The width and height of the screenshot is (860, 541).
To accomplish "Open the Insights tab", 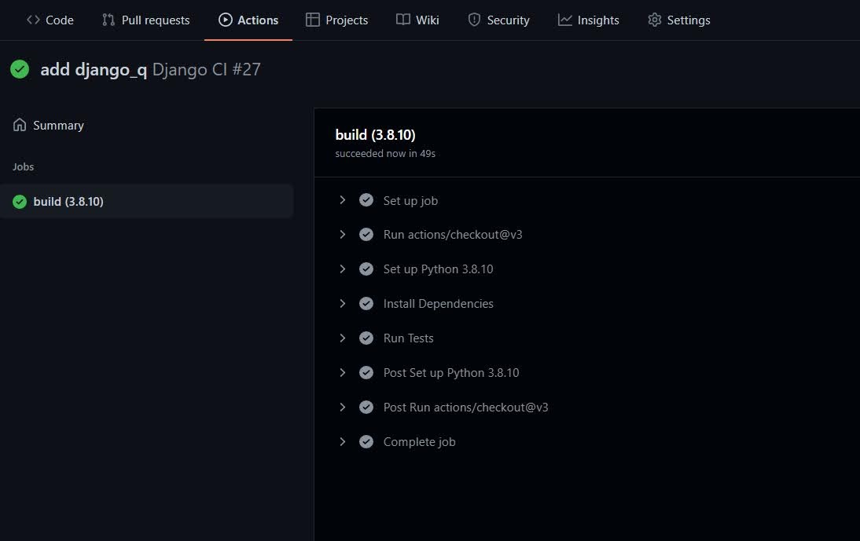I will coord(589,20).
